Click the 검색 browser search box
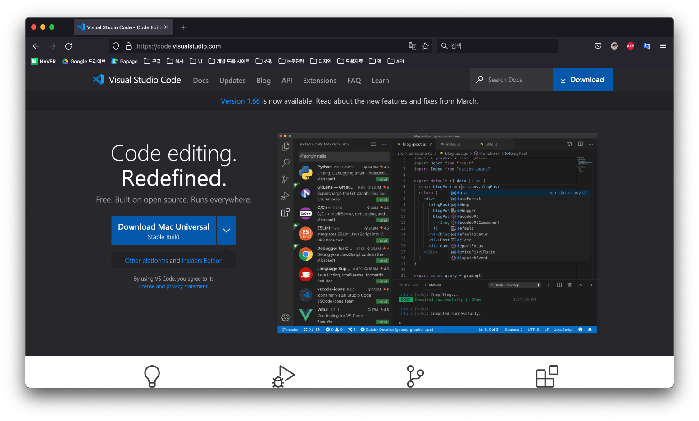 pyautogui.click(x=497, y=46)
